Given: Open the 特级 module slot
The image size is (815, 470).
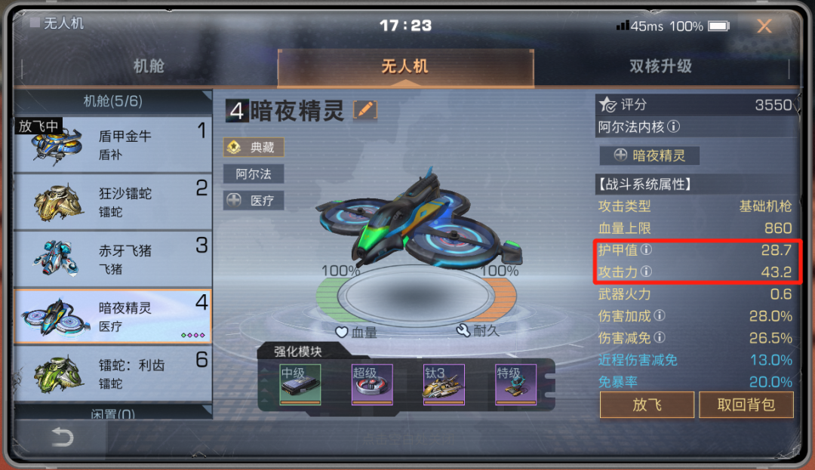Looking at the screenshot, I should (515, 384).
